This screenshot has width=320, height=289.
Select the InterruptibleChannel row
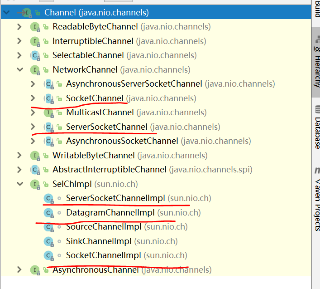point(156,41)
